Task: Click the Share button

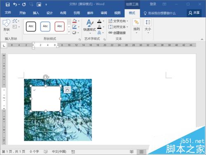Action: pos(194,13)
